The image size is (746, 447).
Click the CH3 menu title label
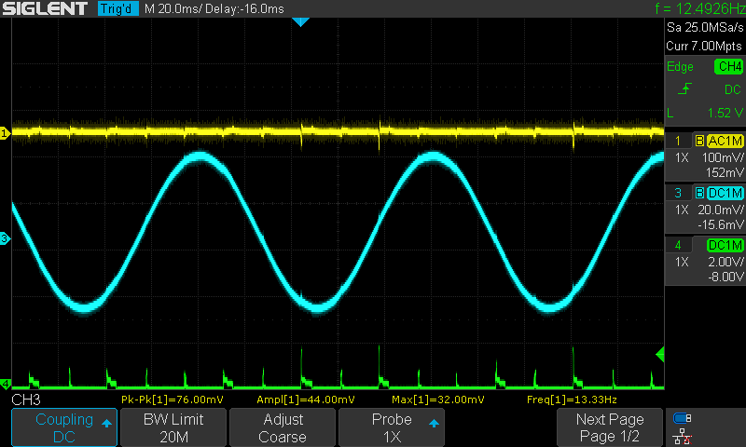point(26,400)
